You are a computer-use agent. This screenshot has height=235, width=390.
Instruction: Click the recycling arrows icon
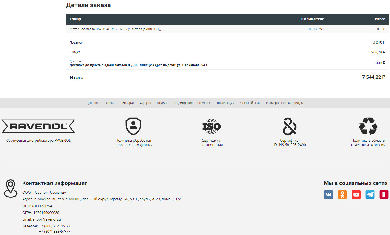pyautogui.click(x=368, y=126)
